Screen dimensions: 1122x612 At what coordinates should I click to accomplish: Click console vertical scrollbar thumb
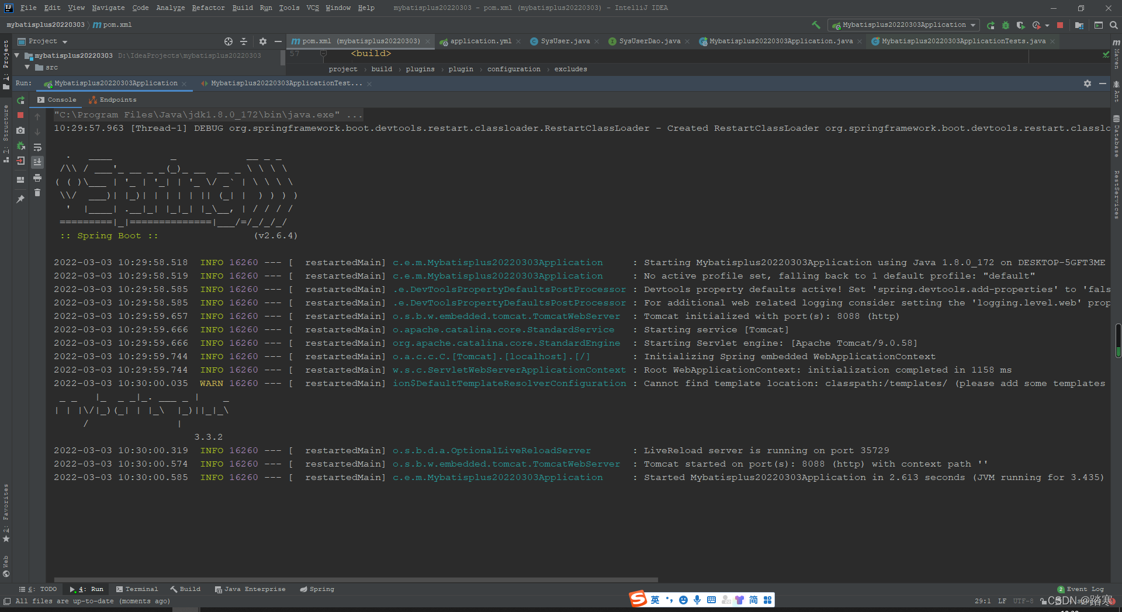pos(1117,340)
